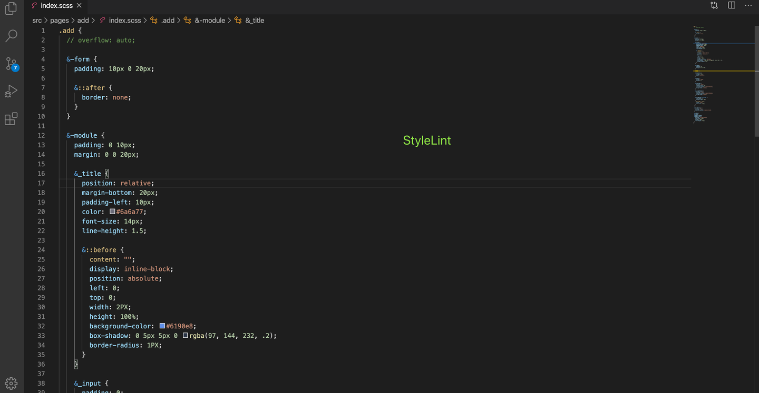Open the editor More Actions ellipsis

(x=748, y=5)
